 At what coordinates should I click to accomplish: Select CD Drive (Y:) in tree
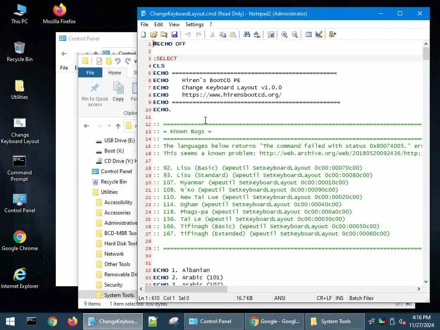(116, 161)
